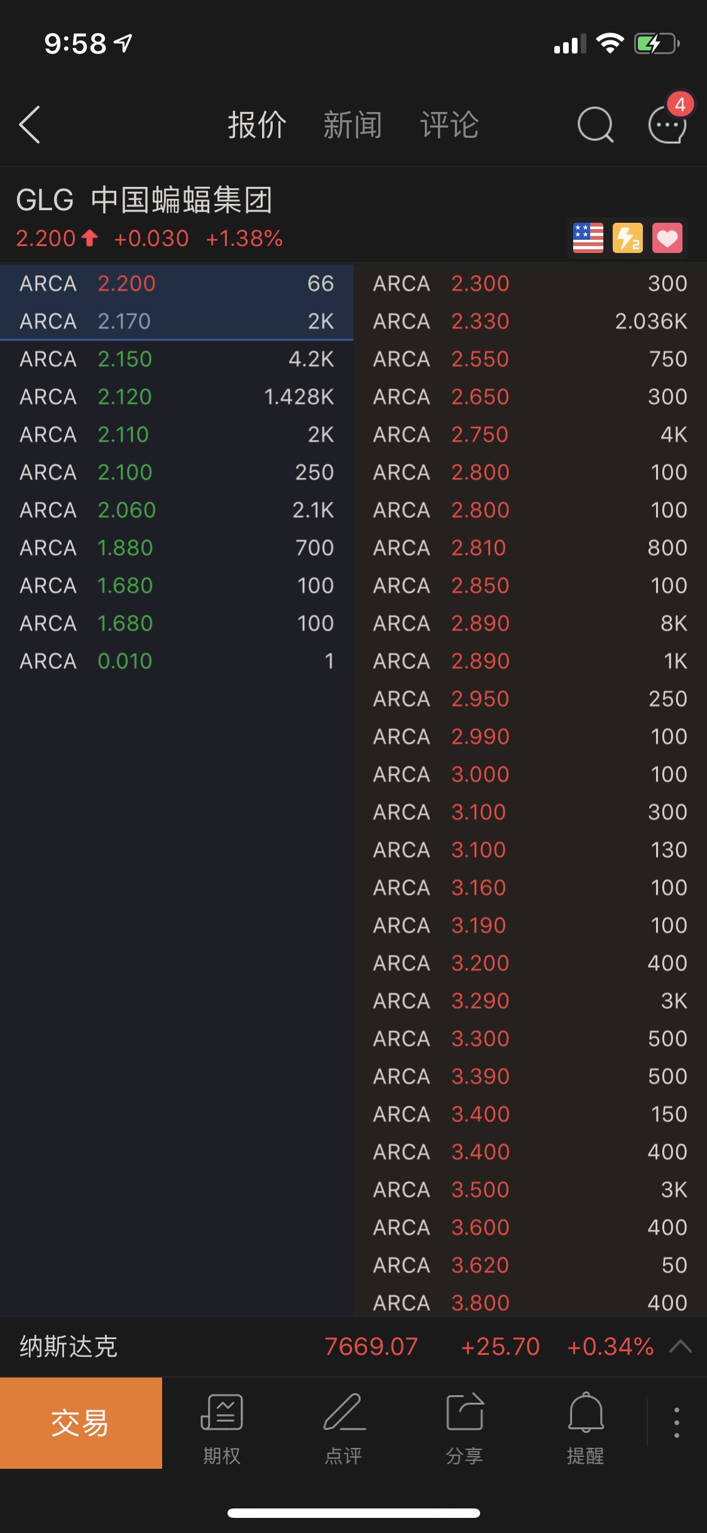Tap the back arrow icon
Viewport: 707px width, 1533px height.
pos(30,125)
